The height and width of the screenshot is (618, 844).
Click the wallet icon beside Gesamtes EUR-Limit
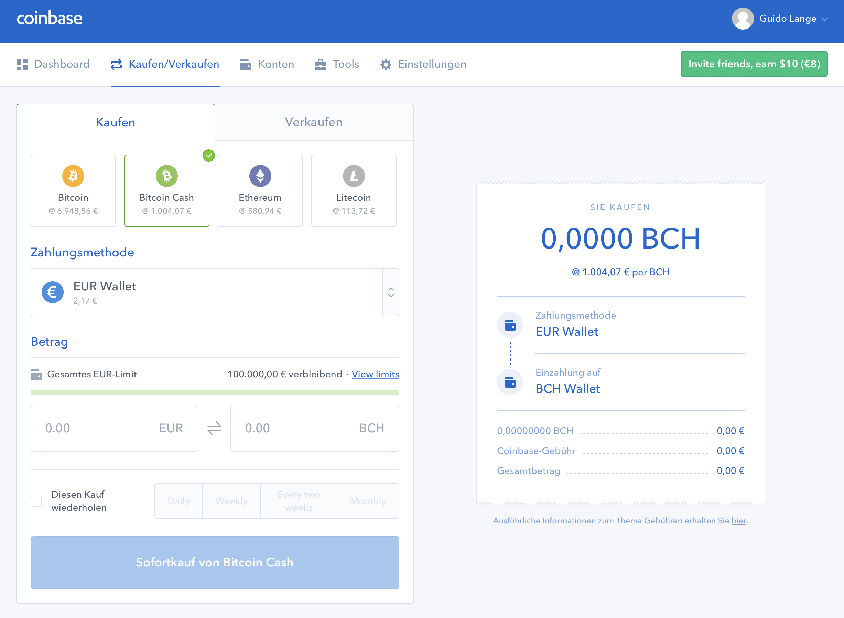point(36,374)
